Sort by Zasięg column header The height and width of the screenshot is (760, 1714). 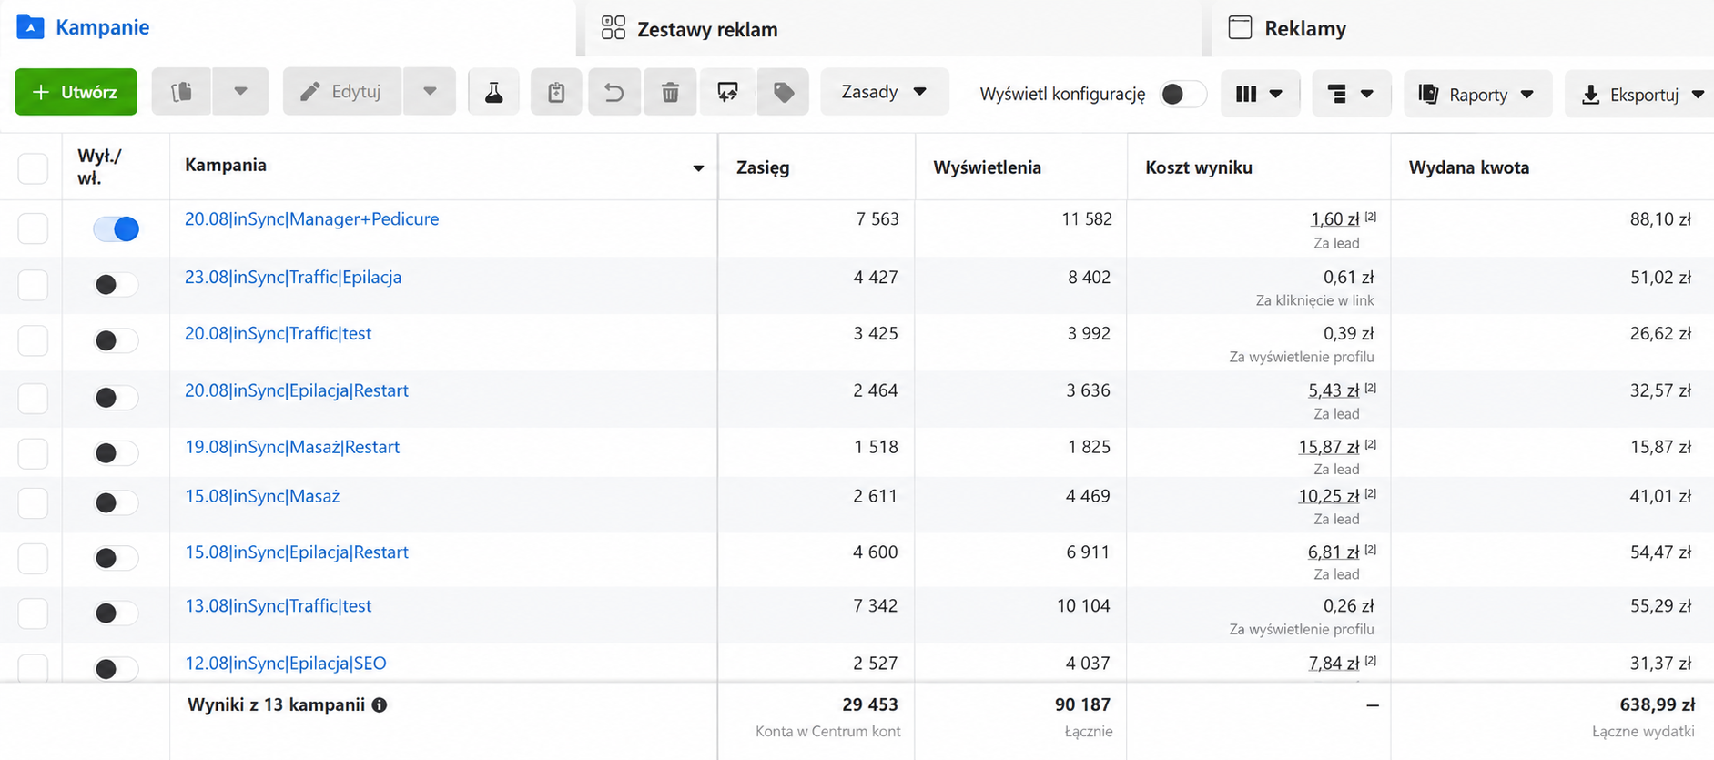pos(763,167)
